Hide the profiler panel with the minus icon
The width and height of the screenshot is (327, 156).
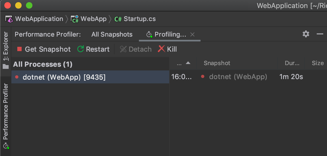(320, 34)
